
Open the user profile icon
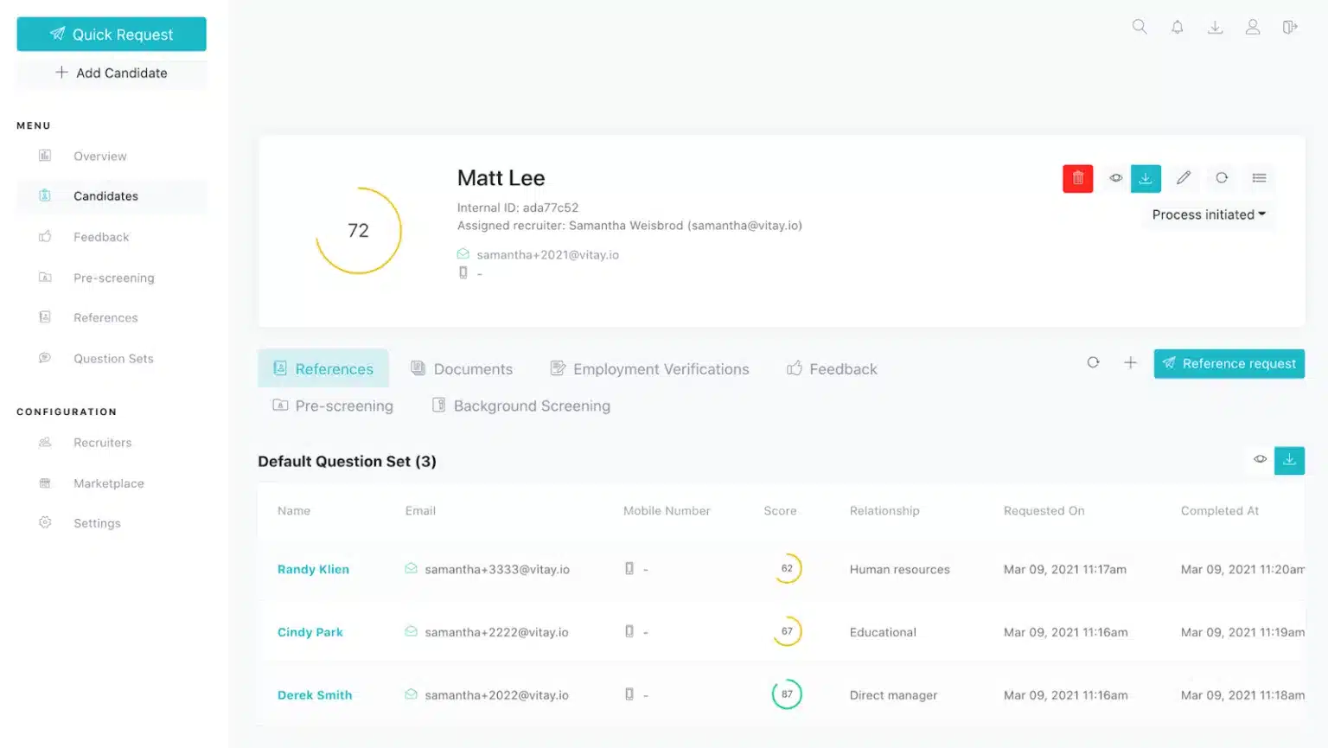pos(1252,27)
